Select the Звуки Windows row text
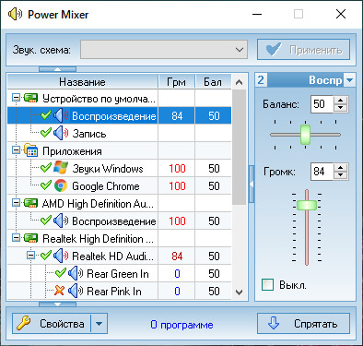The width and height of the screenshot is (363, 346). pos(108,169)
